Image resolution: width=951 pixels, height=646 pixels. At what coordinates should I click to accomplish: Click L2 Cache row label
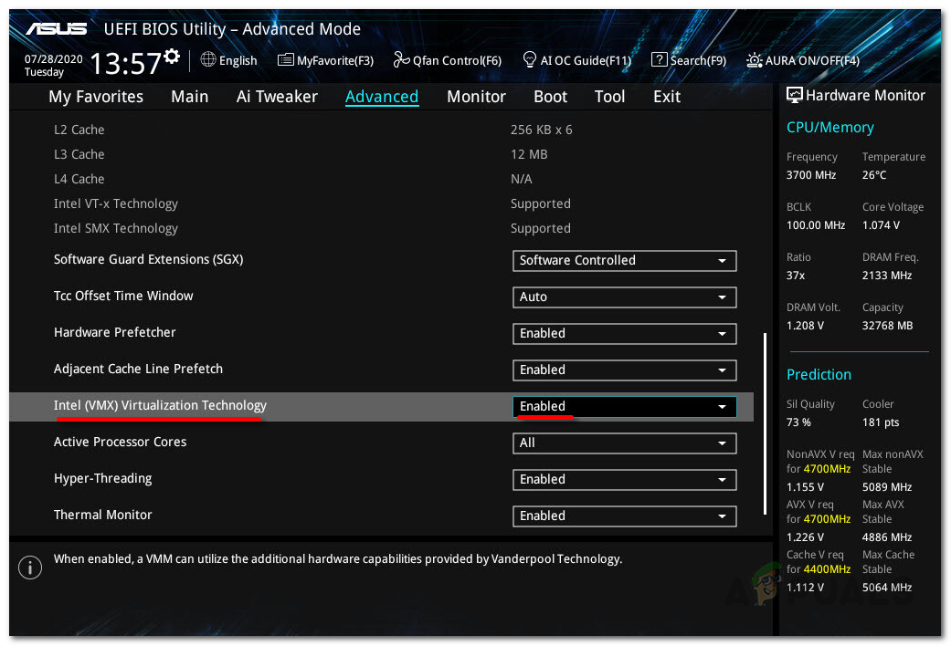pyautogui.click(x=79, y=130)
